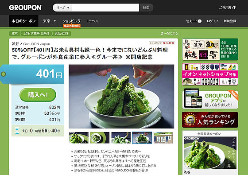Click the red 食品・飲料 tag label
Screen dimensions: 248x175
pos(168,43)
